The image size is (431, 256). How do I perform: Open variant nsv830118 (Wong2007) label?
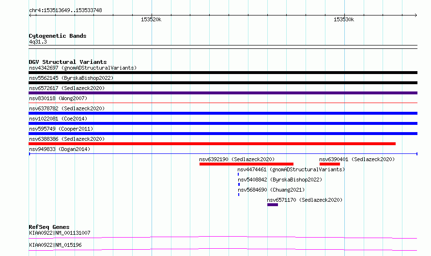click(x=58, y=98)
